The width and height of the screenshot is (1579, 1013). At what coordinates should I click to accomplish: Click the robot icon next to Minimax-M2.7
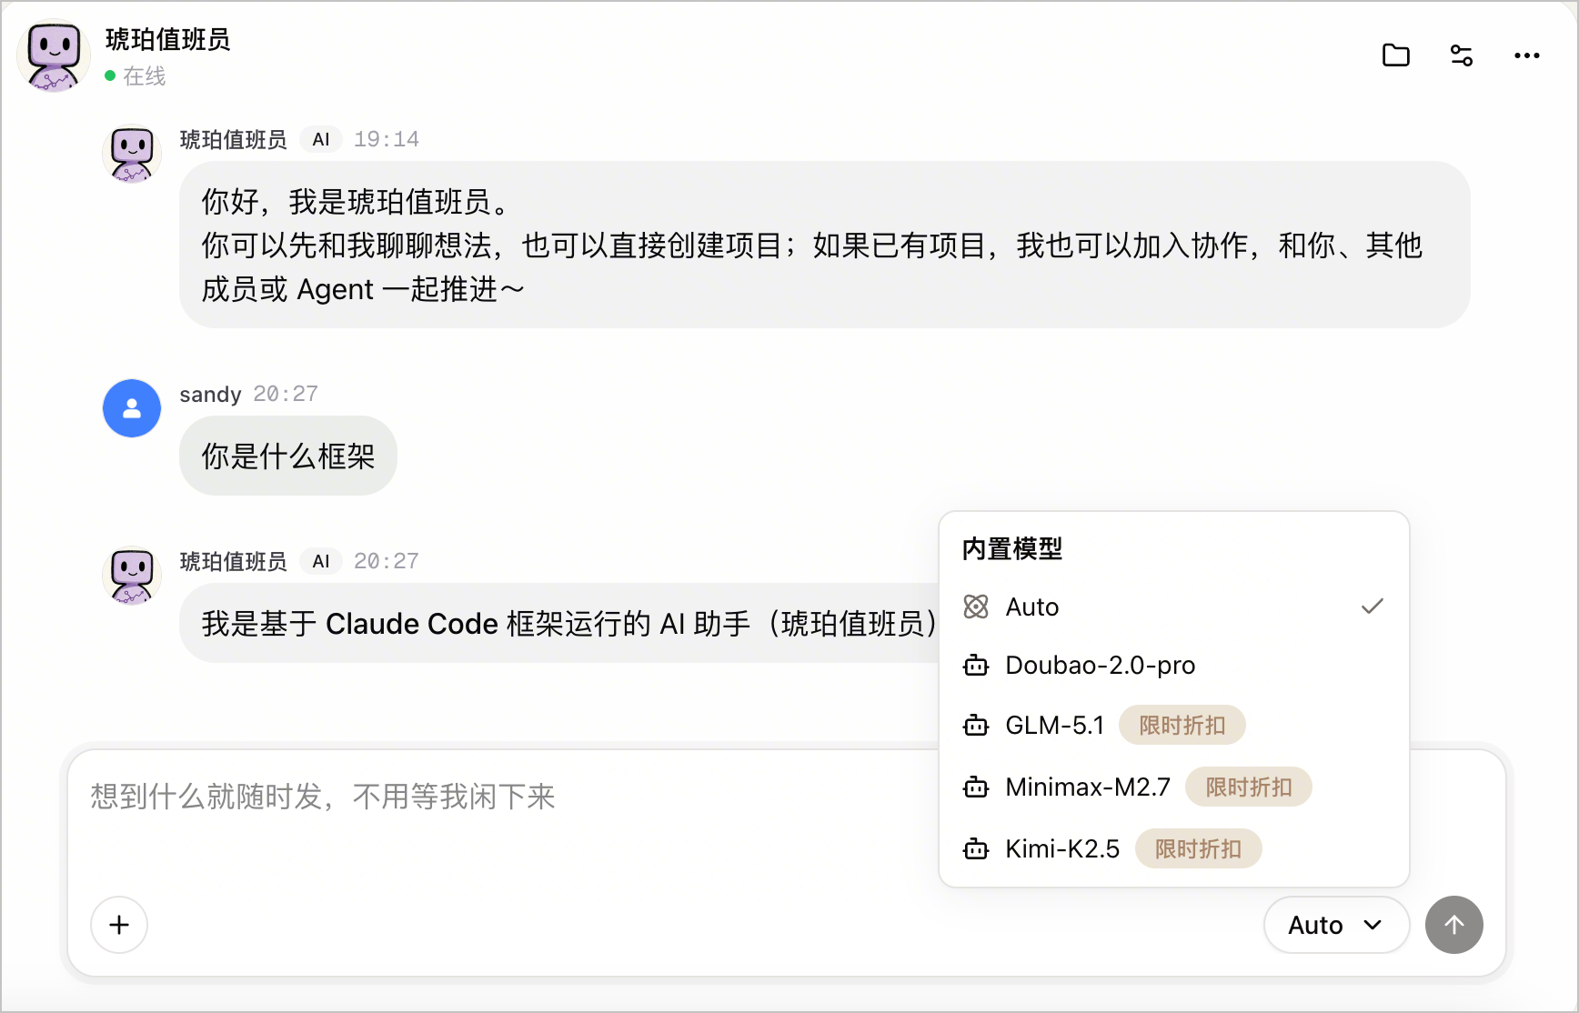pos(976,787)
